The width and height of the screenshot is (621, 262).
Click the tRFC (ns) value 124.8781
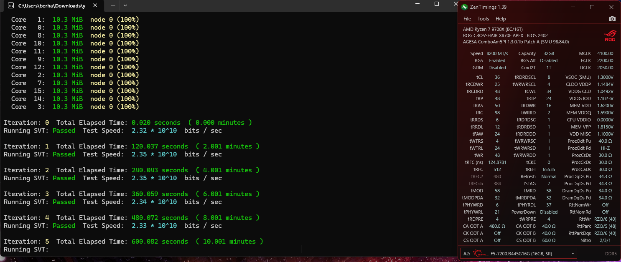(497, 162)
